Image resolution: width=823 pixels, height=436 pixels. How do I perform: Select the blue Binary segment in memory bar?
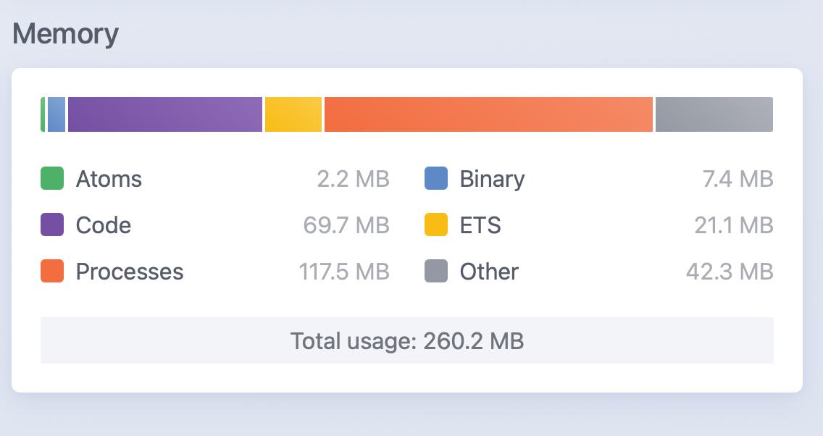[57, 114]
